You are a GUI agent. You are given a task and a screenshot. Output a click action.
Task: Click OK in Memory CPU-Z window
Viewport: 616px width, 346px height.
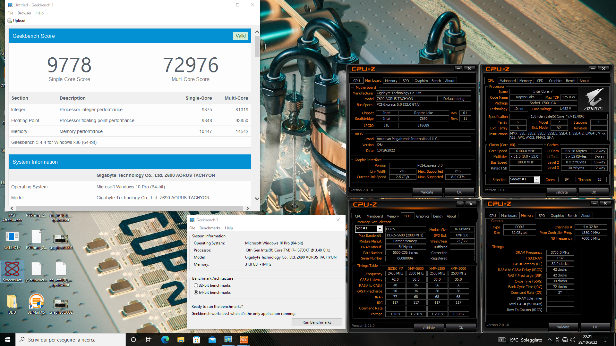(595, 327)
